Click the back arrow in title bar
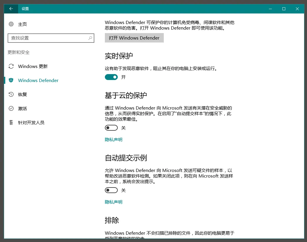 click(11, 8)
